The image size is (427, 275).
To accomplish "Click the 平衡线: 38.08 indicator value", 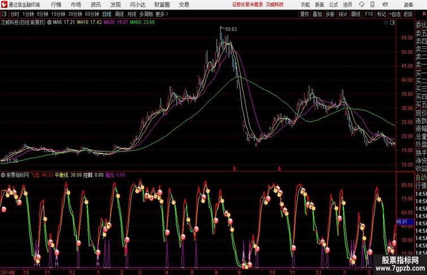I will 68,175.
